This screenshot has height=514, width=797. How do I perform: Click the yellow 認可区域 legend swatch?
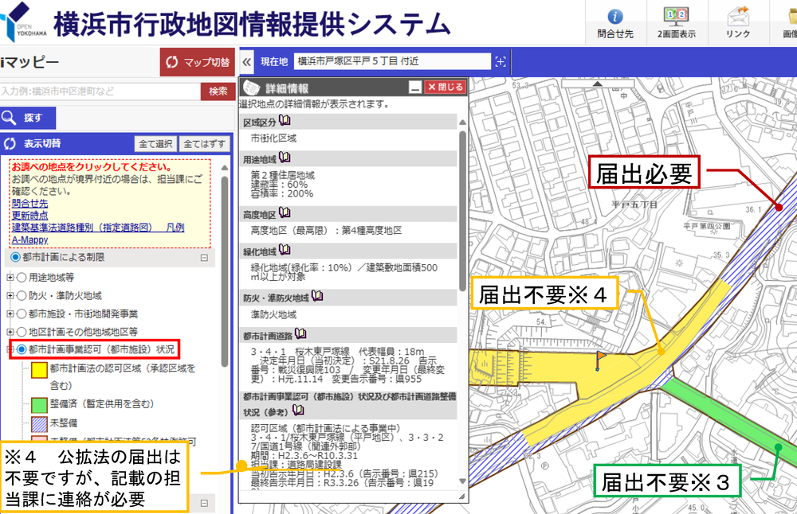[38, 371]
